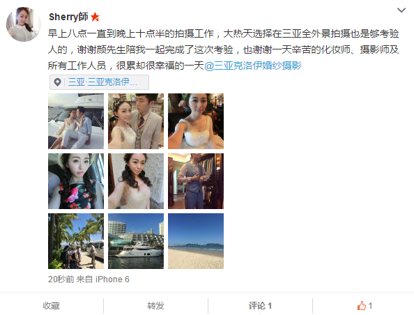Open the post options chevron menu
This screenshot has width=414, height=315.
pyautogui.click(x=401, y=10)
